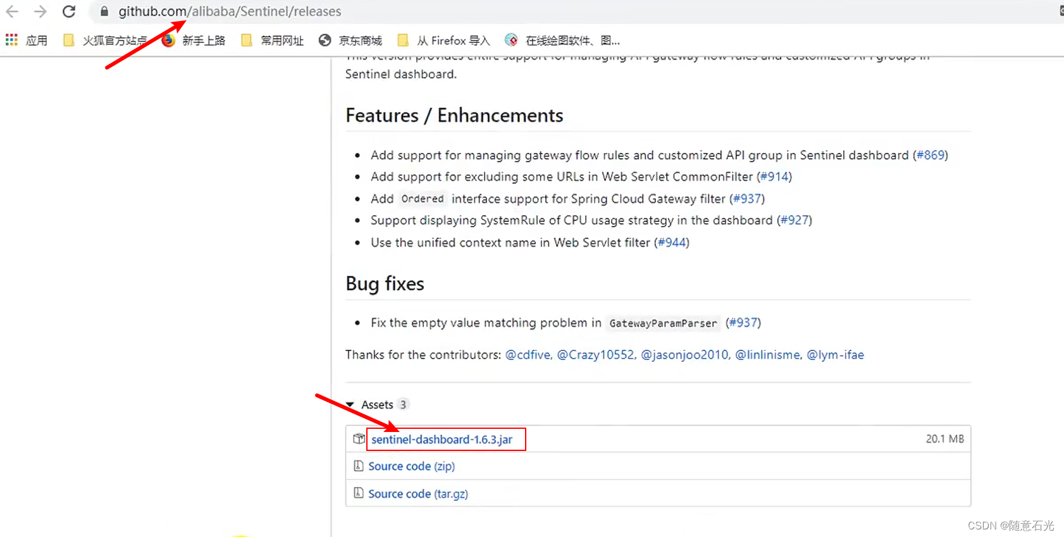Open the 在线绘图软件 bookmark
The width and height of the screenshot is (1064, 537).
coord(562,40)
